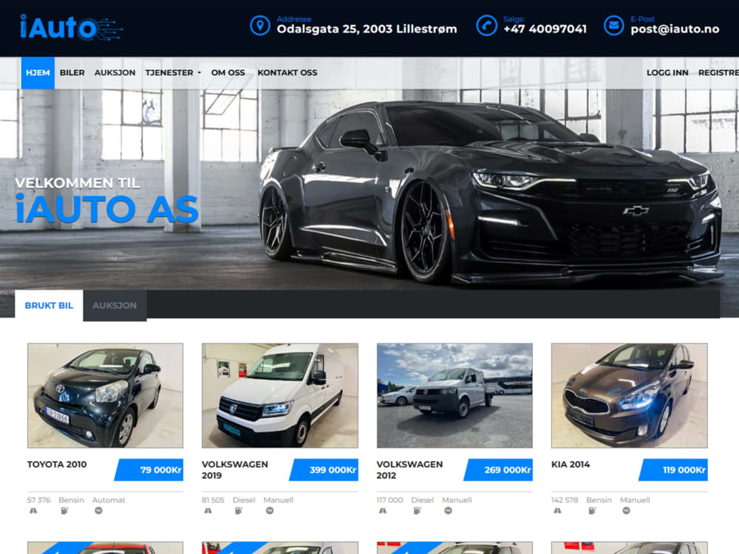Screen dimensions: 739x554
Task: Click the Volkswagen 2019 fuel pump icon
Action: tap(239, 510)
